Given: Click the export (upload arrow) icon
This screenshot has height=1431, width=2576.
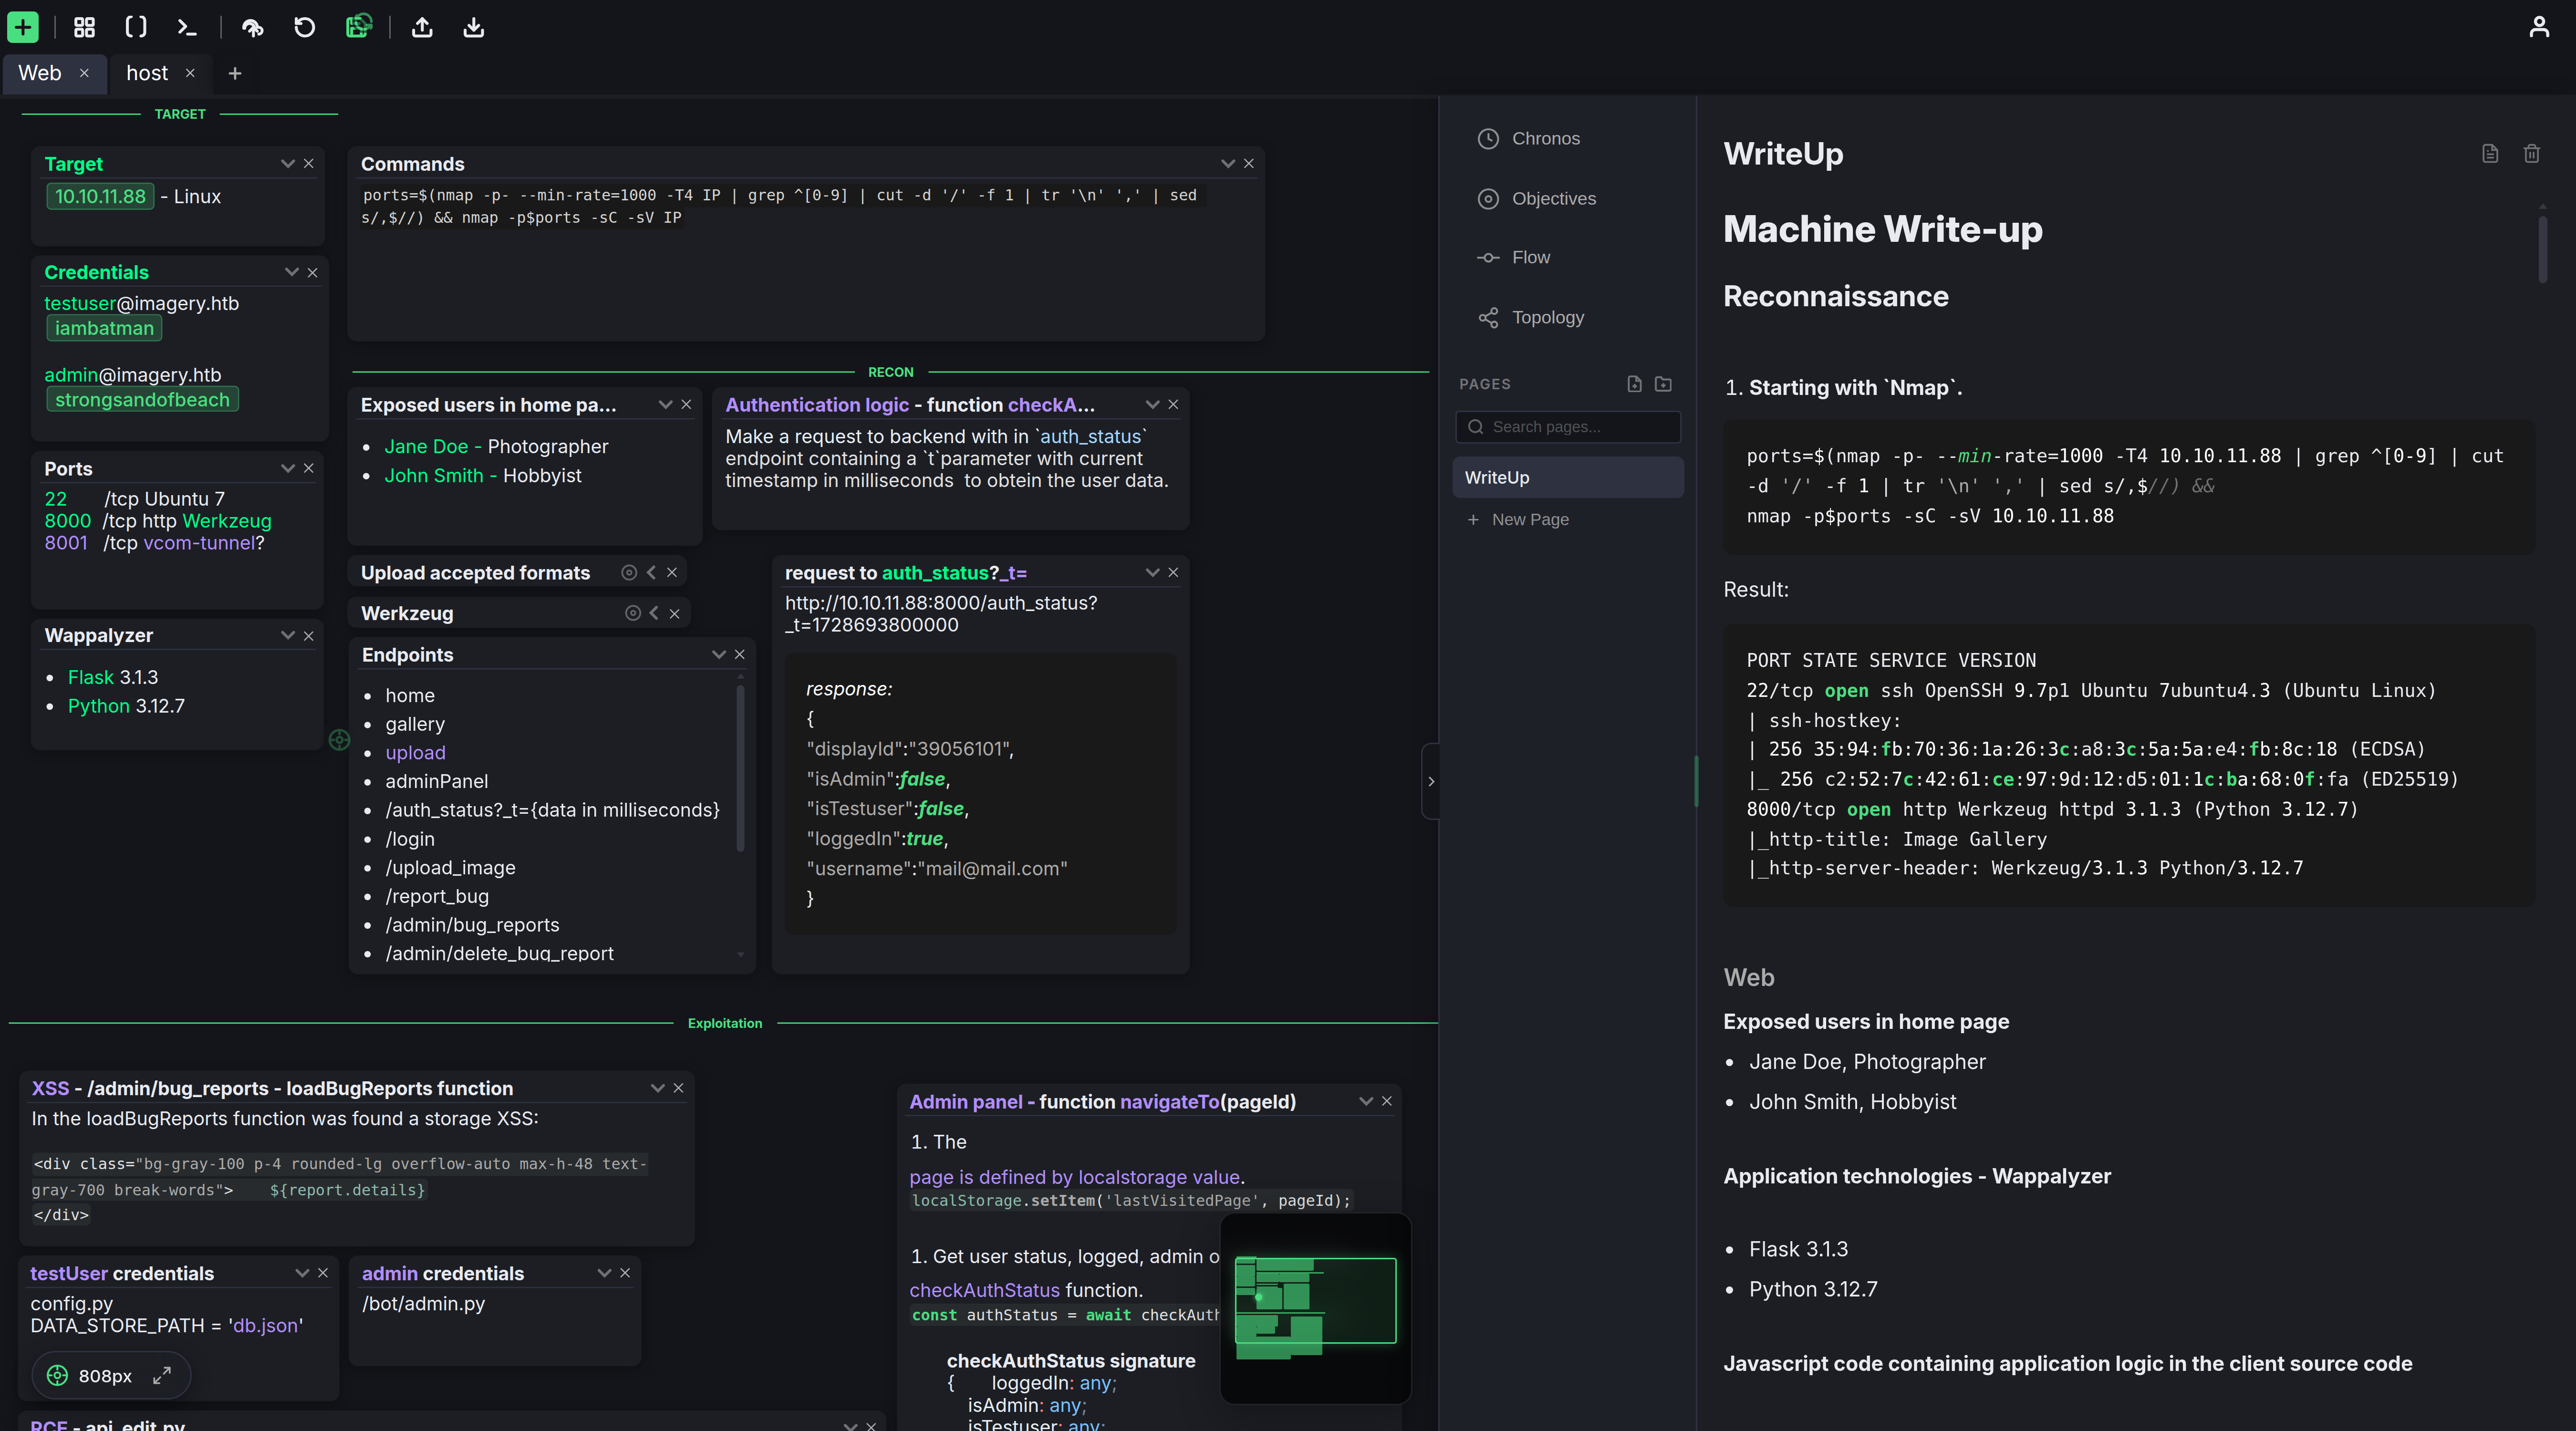Looking at the screenshot, I should click(422, 27).
